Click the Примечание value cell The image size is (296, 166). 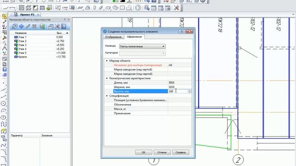click(179, 113)
